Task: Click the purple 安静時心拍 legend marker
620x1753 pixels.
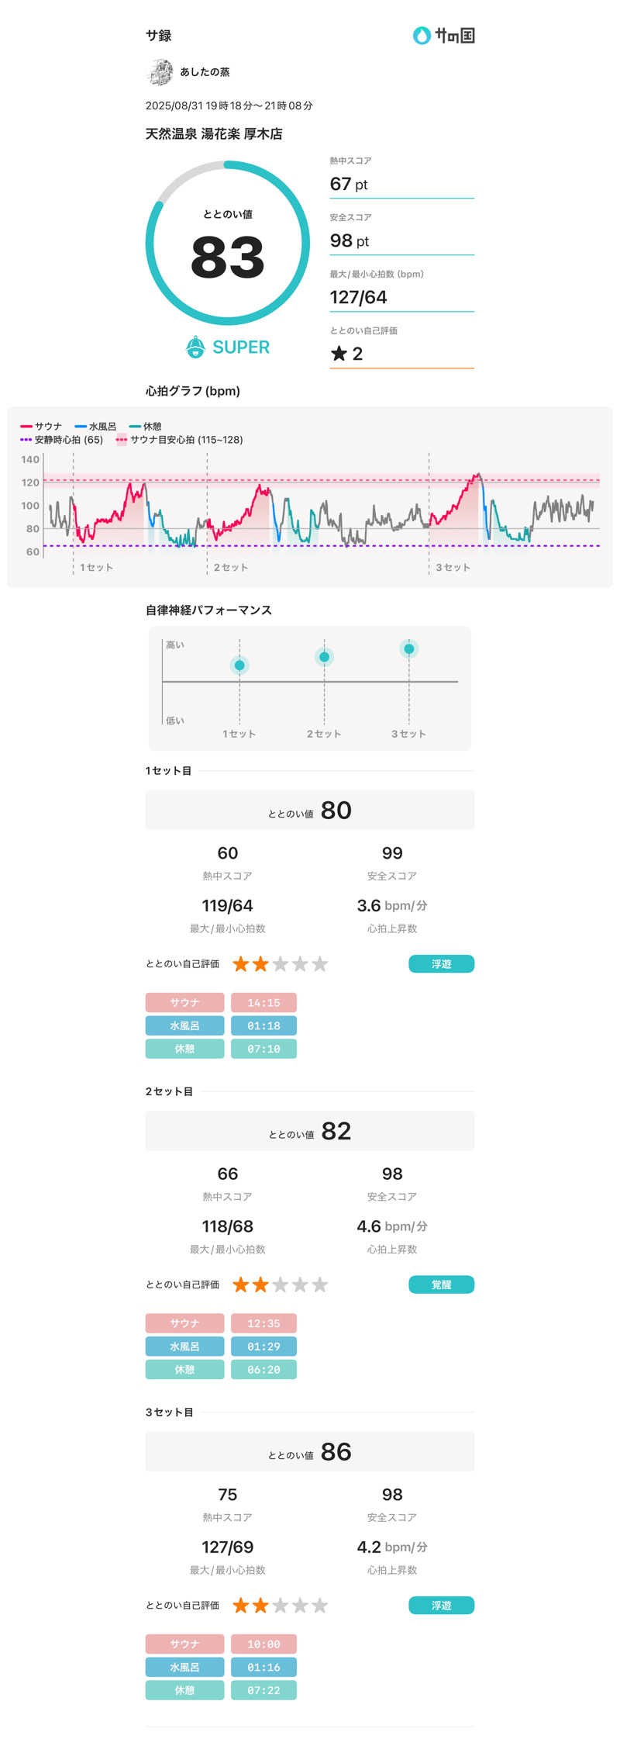Action: coord(26,440)
